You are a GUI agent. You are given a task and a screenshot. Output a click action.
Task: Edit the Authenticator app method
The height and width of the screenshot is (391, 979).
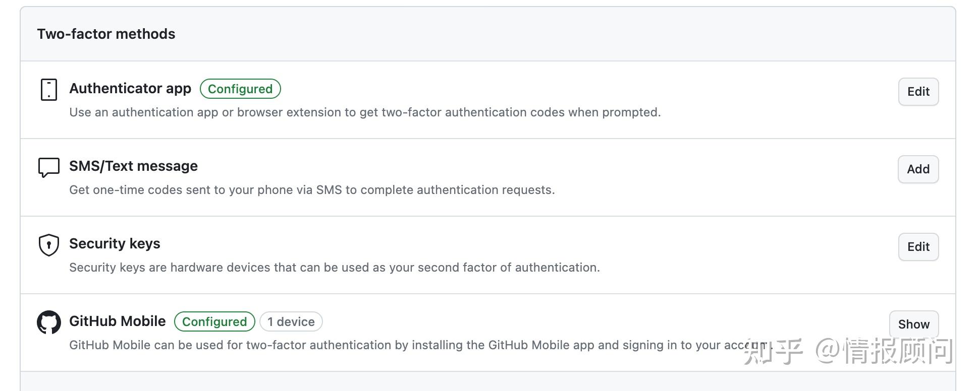(918, 92)
